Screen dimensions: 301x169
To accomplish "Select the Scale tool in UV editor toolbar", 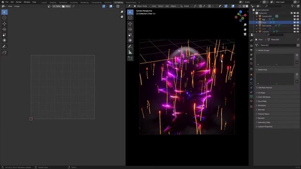I will coord(4,35).
